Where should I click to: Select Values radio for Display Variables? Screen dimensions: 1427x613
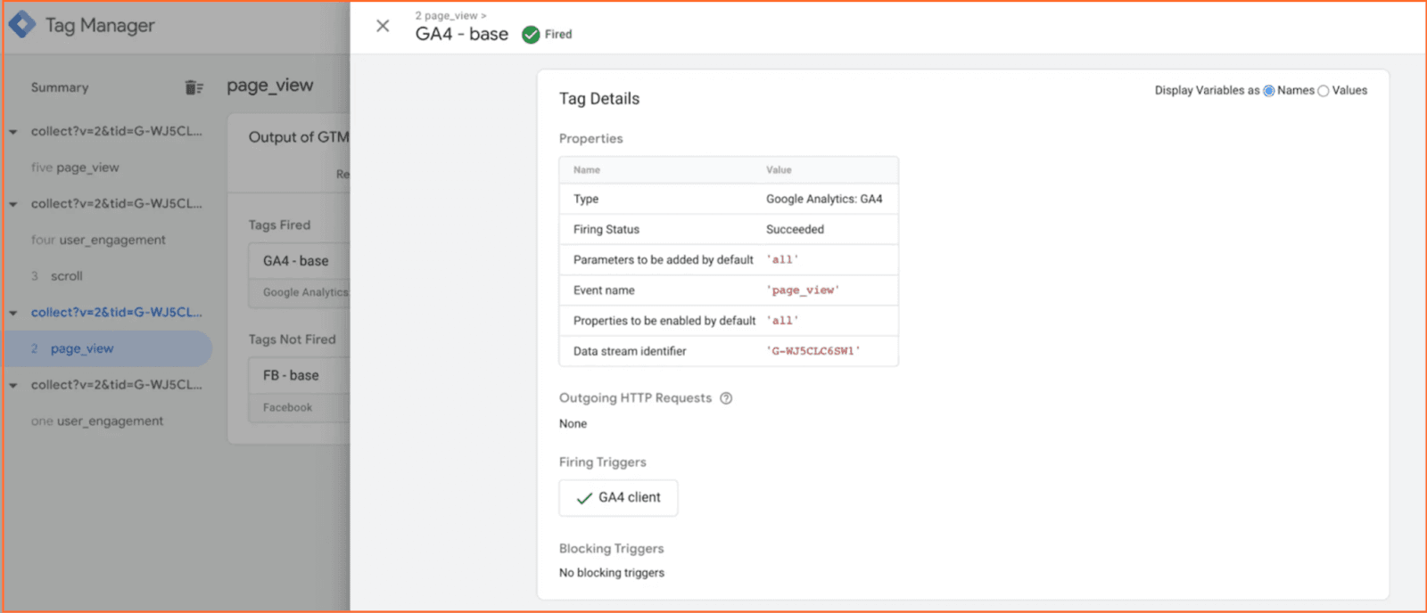1324,91
